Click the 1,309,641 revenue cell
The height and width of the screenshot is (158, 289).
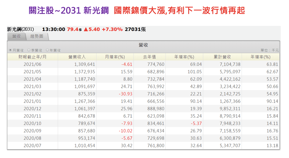(85, 64)
